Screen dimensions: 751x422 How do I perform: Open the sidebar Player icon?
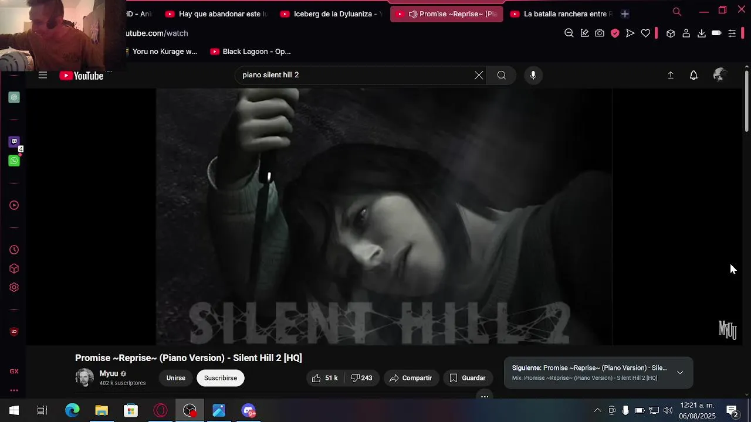click(x=14, y=205)
